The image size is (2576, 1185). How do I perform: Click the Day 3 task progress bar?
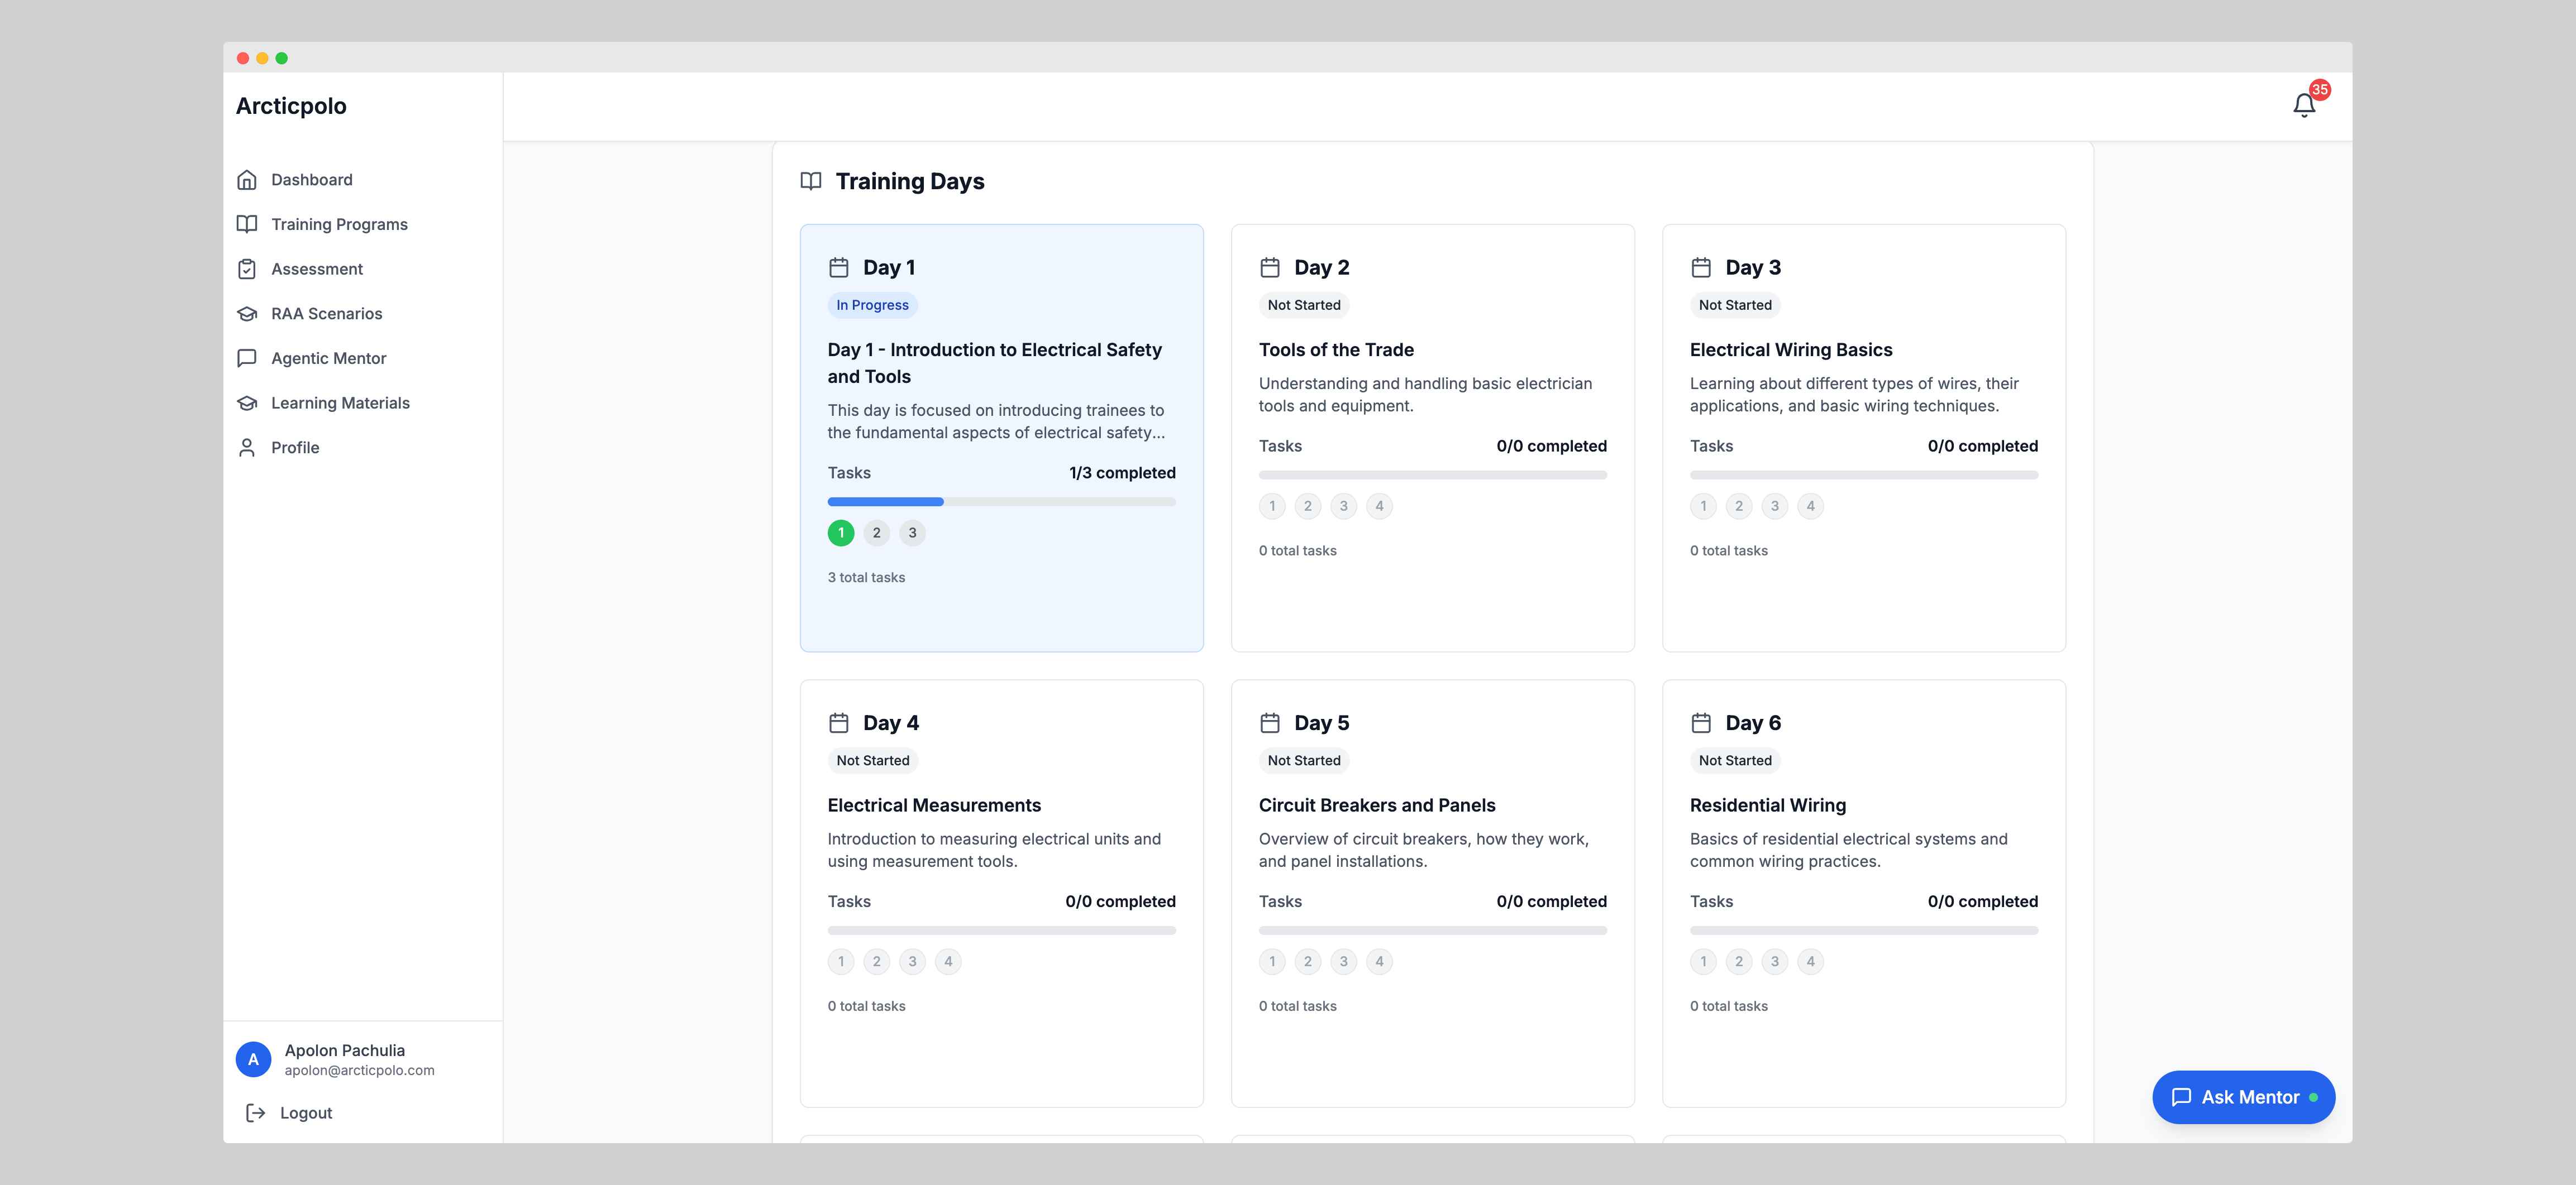tap(1863, 474)
